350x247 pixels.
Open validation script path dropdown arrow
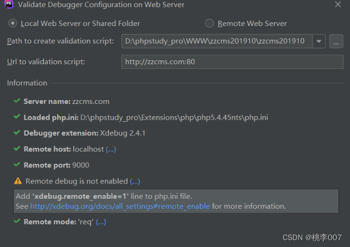point(319,41)
